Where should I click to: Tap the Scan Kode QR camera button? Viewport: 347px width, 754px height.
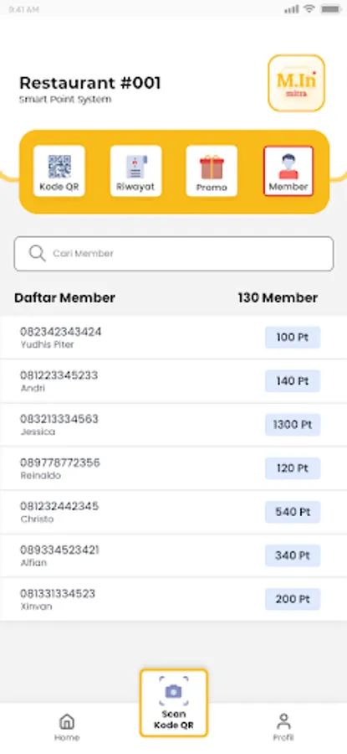click(174, 703)
